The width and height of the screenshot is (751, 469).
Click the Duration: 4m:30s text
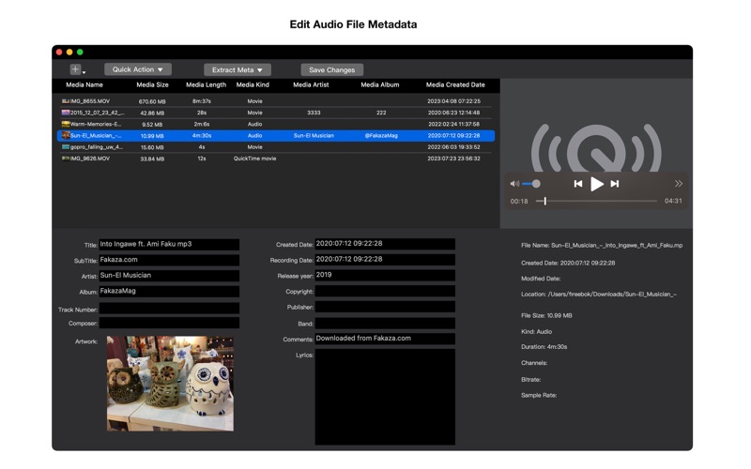(544, 346)
